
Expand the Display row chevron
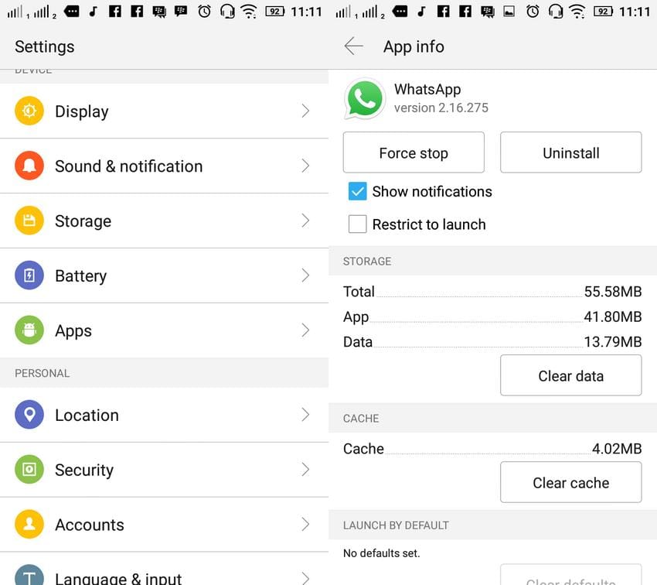pyautogui.click(x=305, y=111)
